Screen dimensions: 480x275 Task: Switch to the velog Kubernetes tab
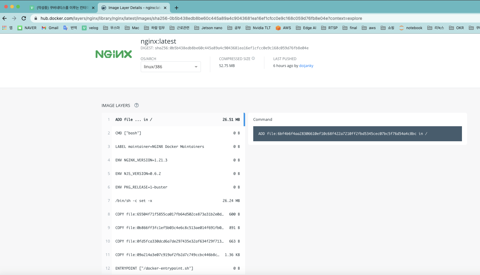pos(62,8)
